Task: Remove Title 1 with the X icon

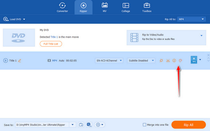Action: 208,55
